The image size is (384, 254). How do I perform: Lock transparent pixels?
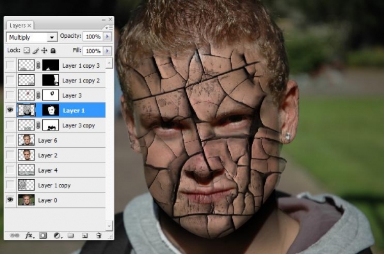tap(26, 51)
